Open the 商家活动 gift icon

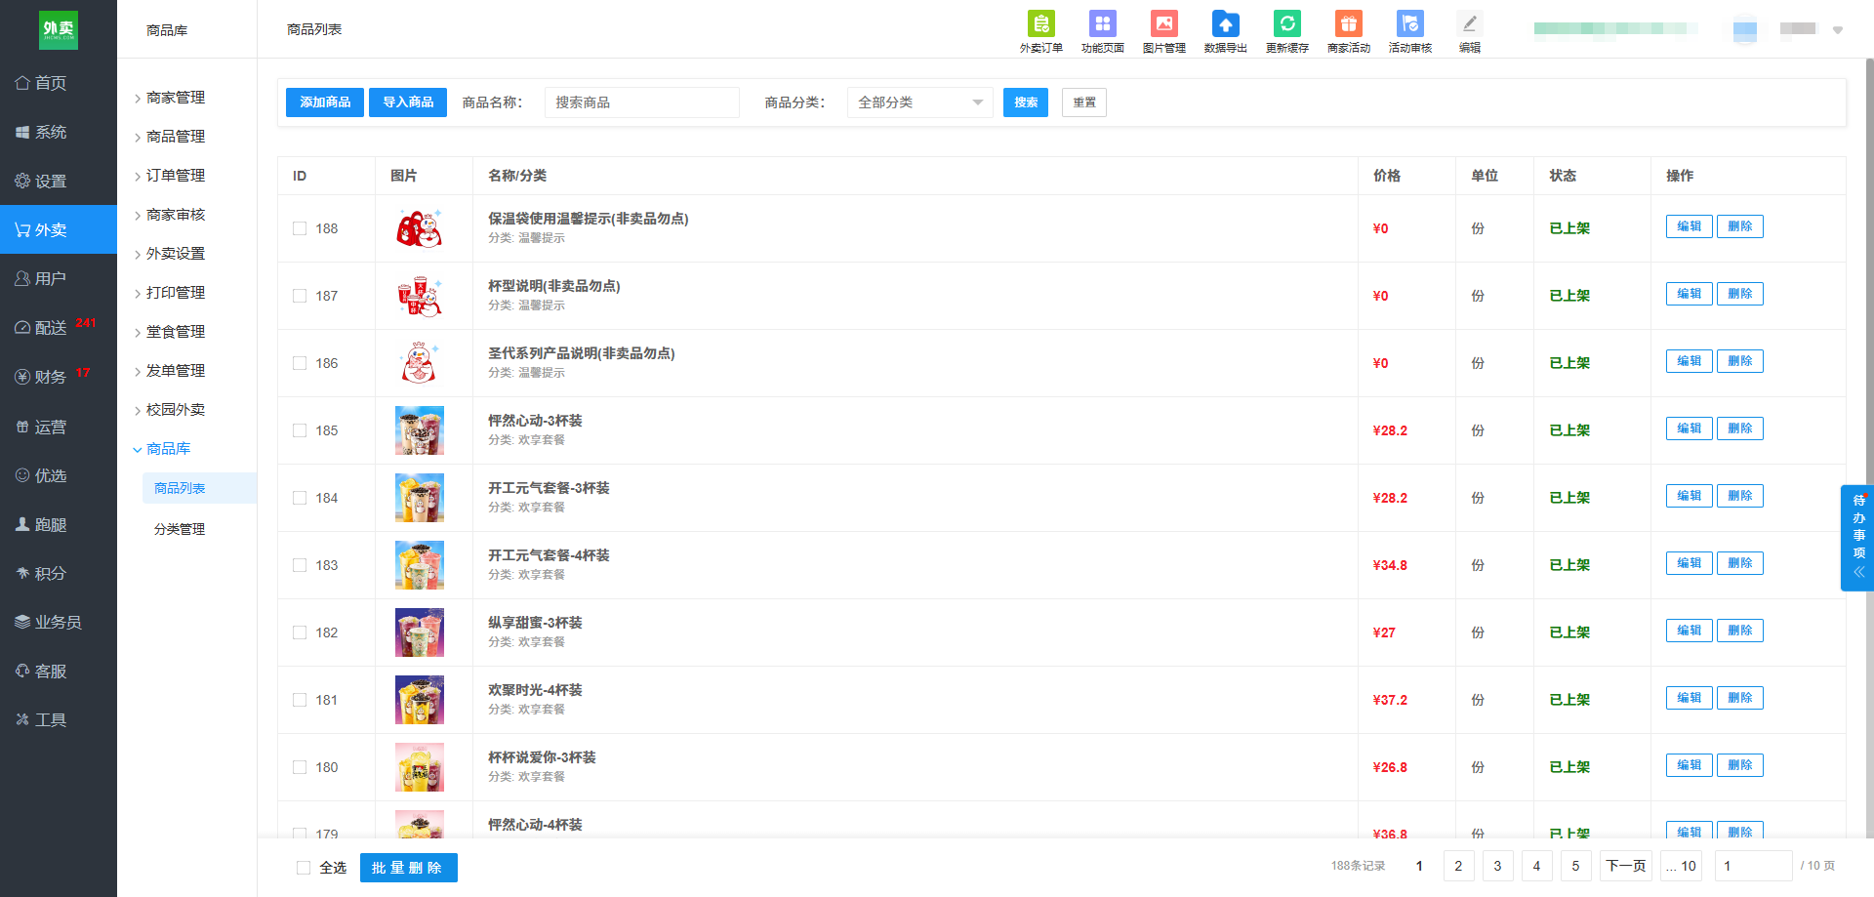pyautogui.click(x=1348, y=23)
